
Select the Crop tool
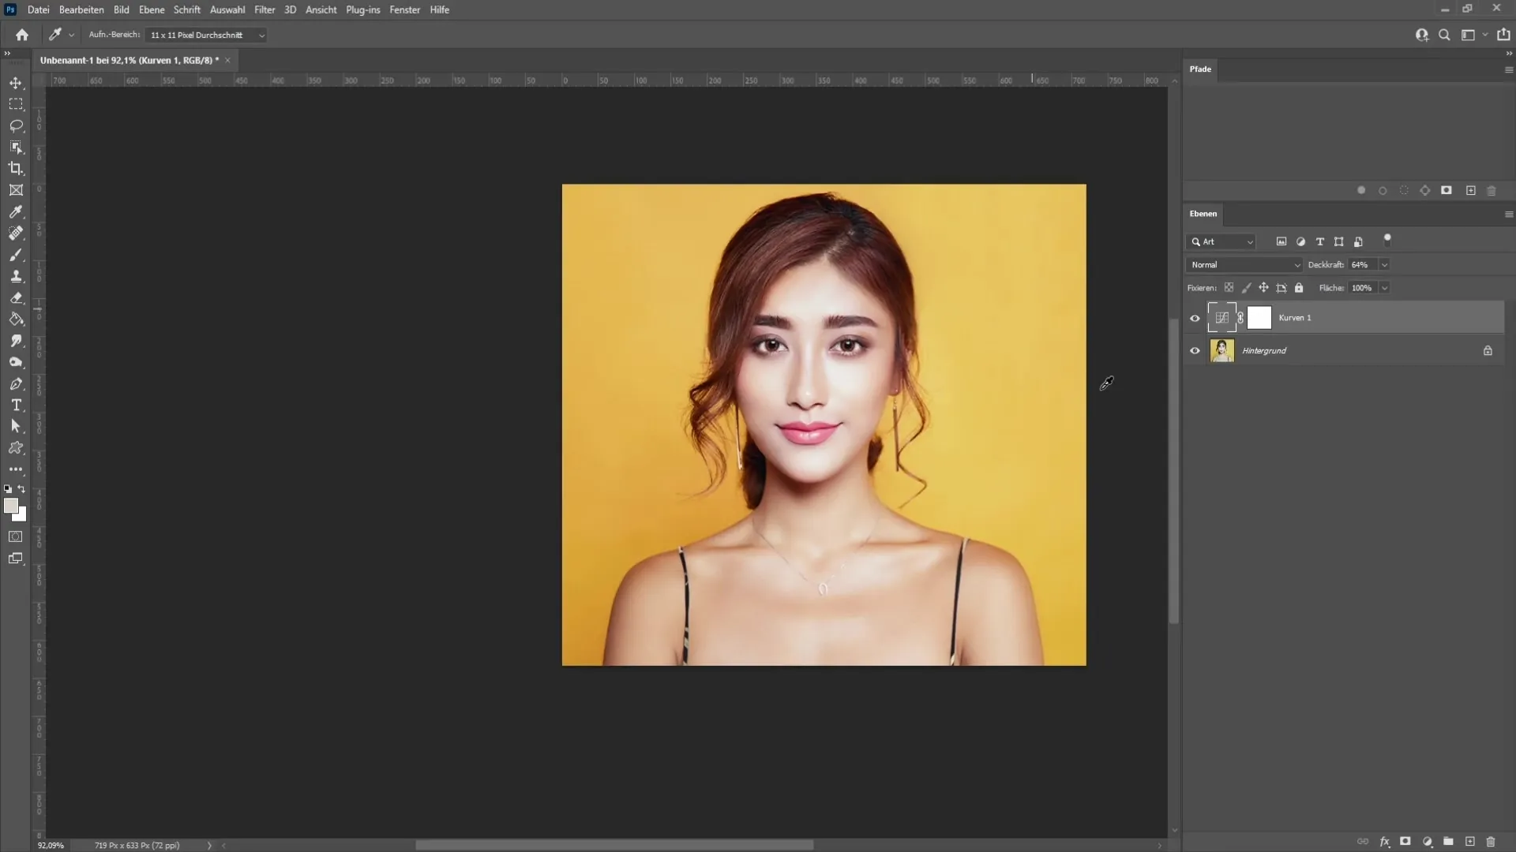(x=16, y=169)
